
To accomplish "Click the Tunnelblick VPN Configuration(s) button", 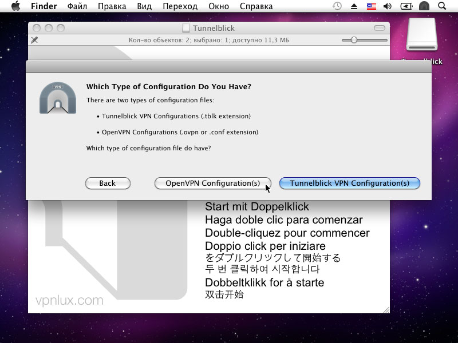I will [349, 184].
